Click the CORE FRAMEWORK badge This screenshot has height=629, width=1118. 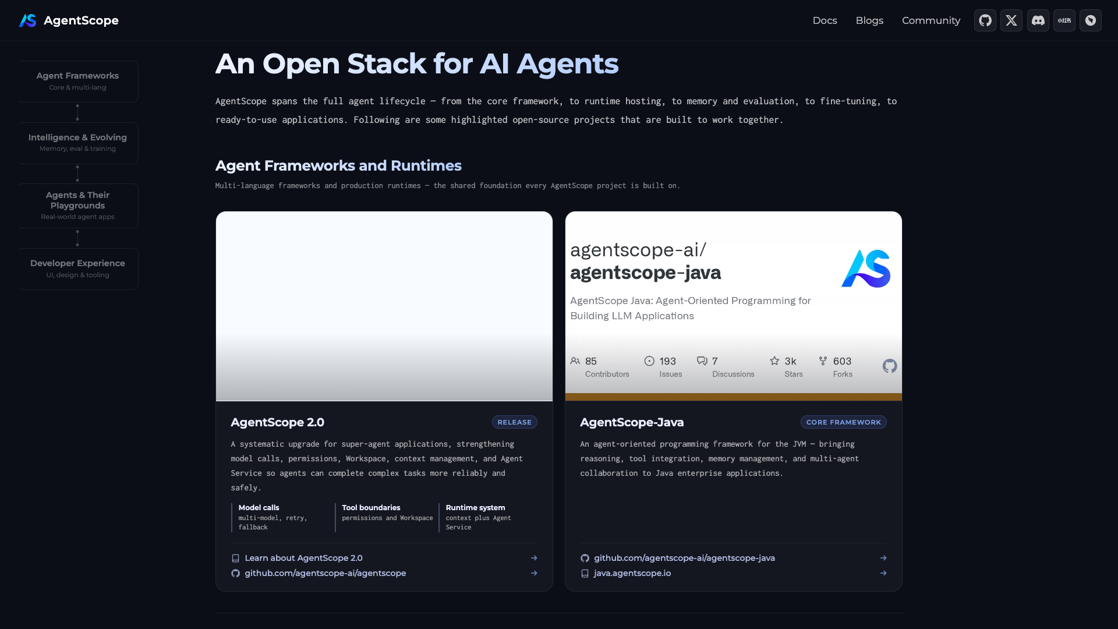844,422
